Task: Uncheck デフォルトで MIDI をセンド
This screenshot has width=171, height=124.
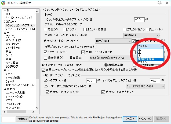Action: [47, 92]
